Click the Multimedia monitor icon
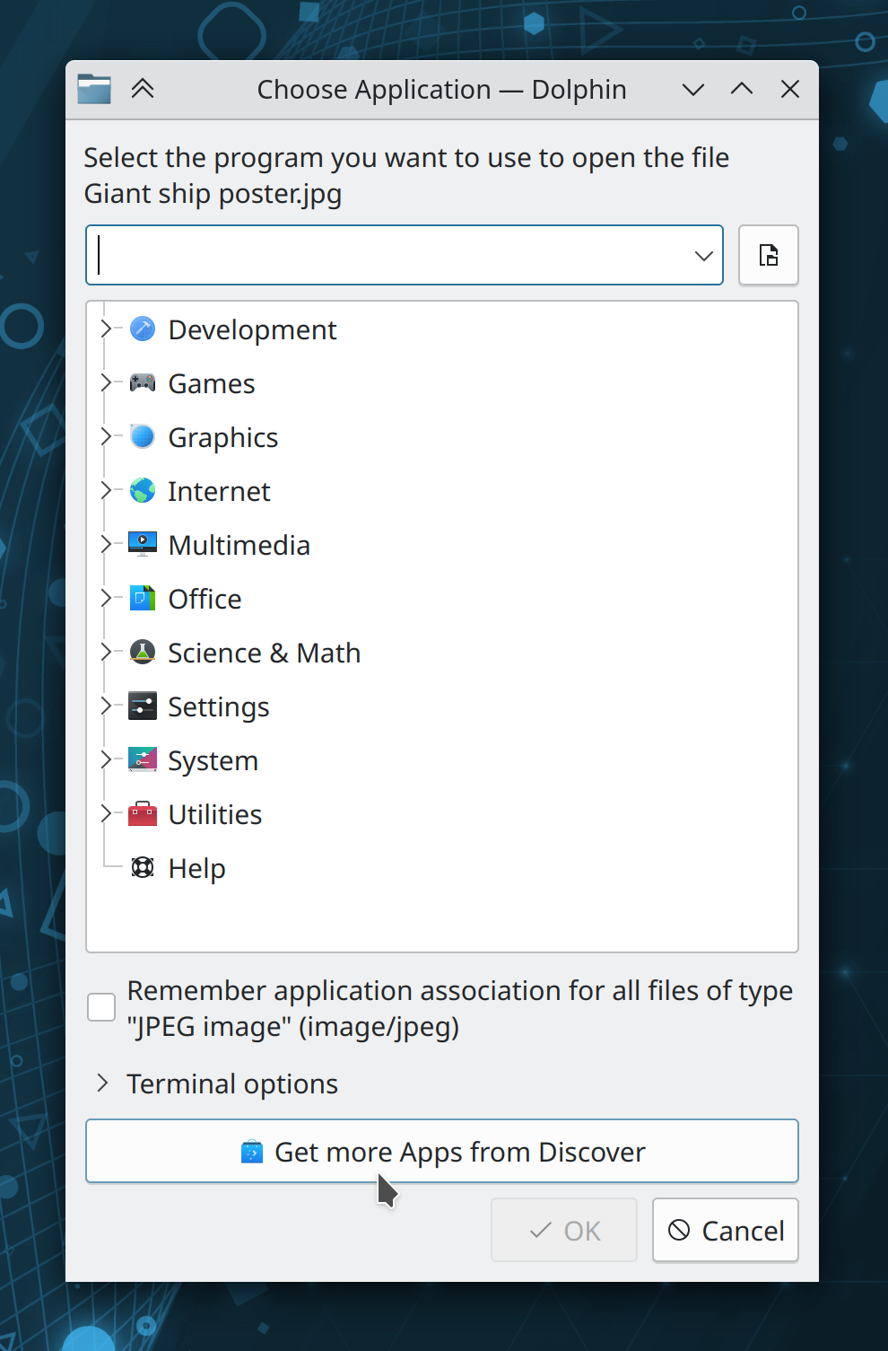The image size is (888, 1351). pos(143,545)
